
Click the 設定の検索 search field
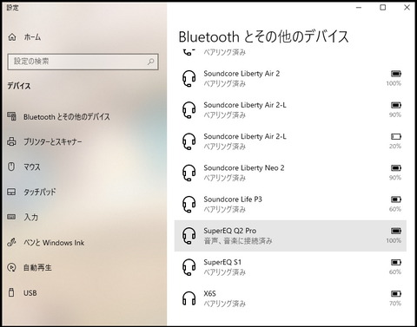(83, 62)
